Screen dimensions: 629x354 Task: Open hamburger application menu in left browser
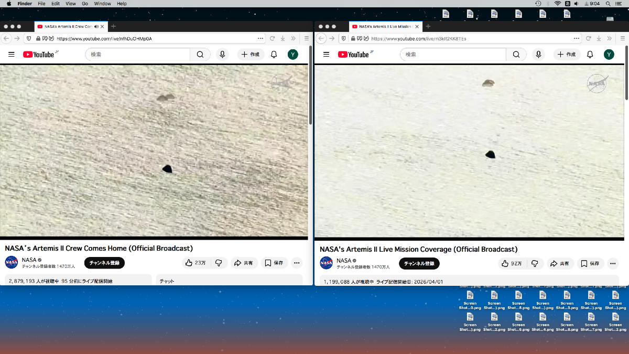307,38
